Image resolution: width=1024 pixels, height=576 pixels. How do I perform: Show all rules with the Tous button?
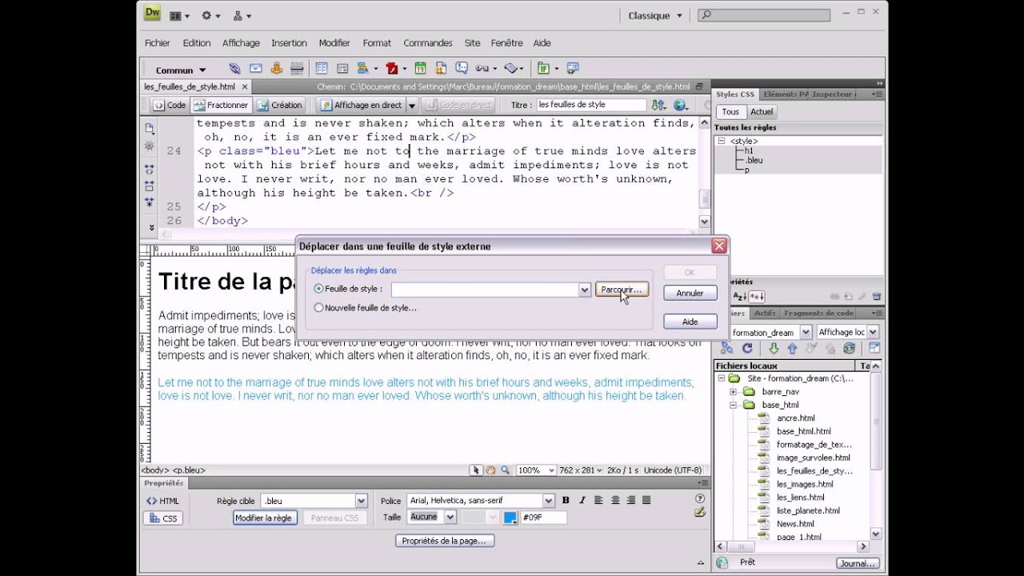(730, 112)
